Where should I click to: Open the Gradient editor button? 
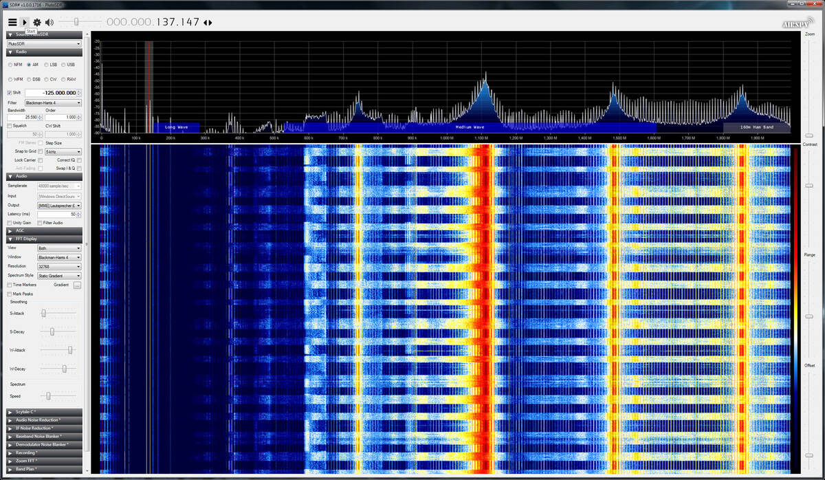pyautogui.click(x=77, y=285)
